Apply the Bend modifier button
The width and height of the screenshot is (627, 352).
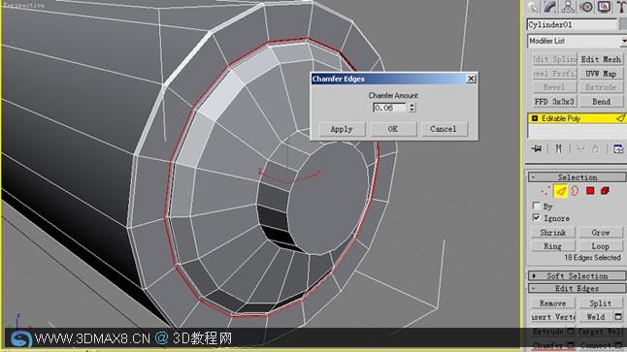coord(601,102)
